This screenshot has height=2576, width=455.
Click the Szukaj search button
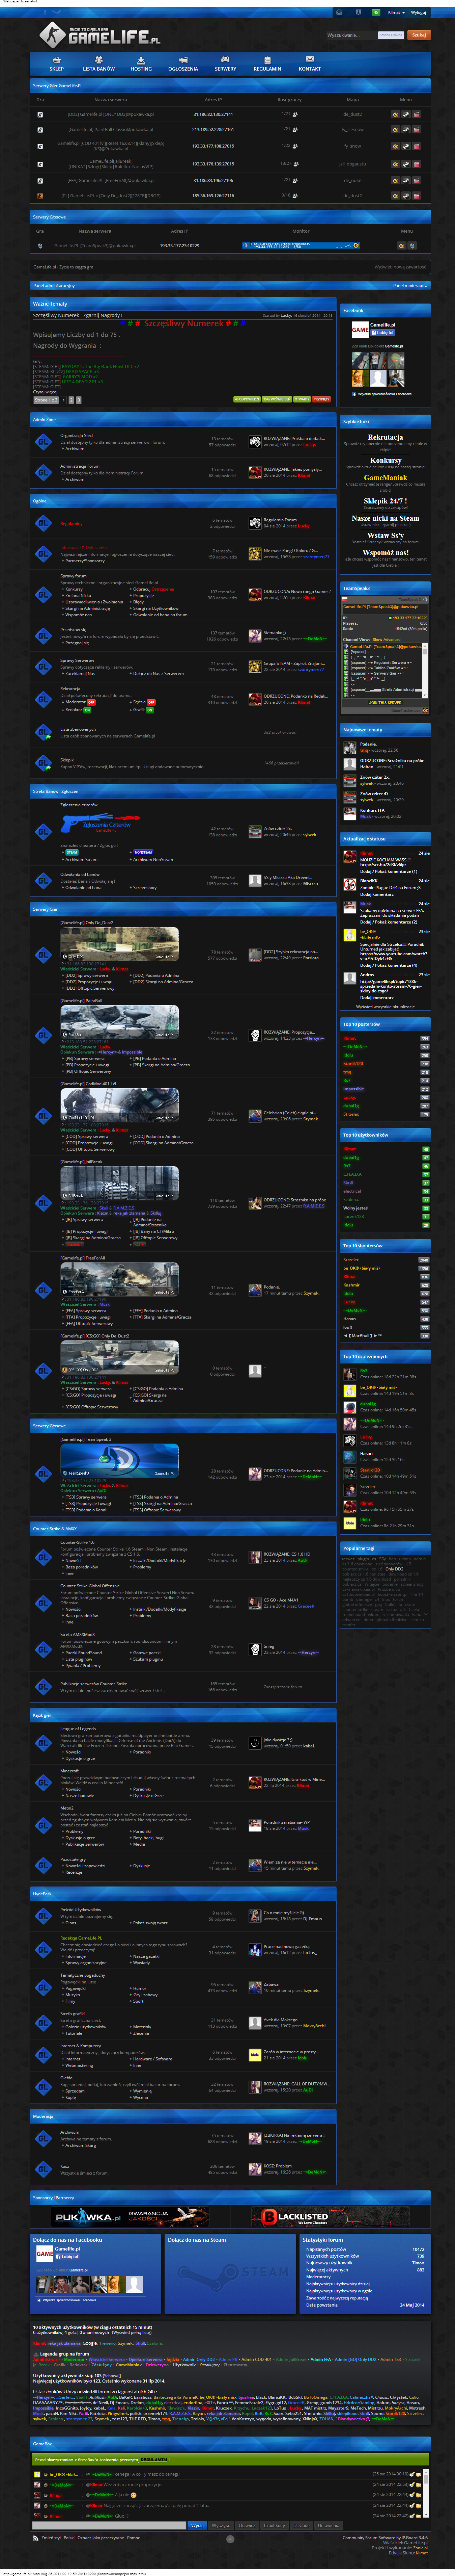(419, 35)
